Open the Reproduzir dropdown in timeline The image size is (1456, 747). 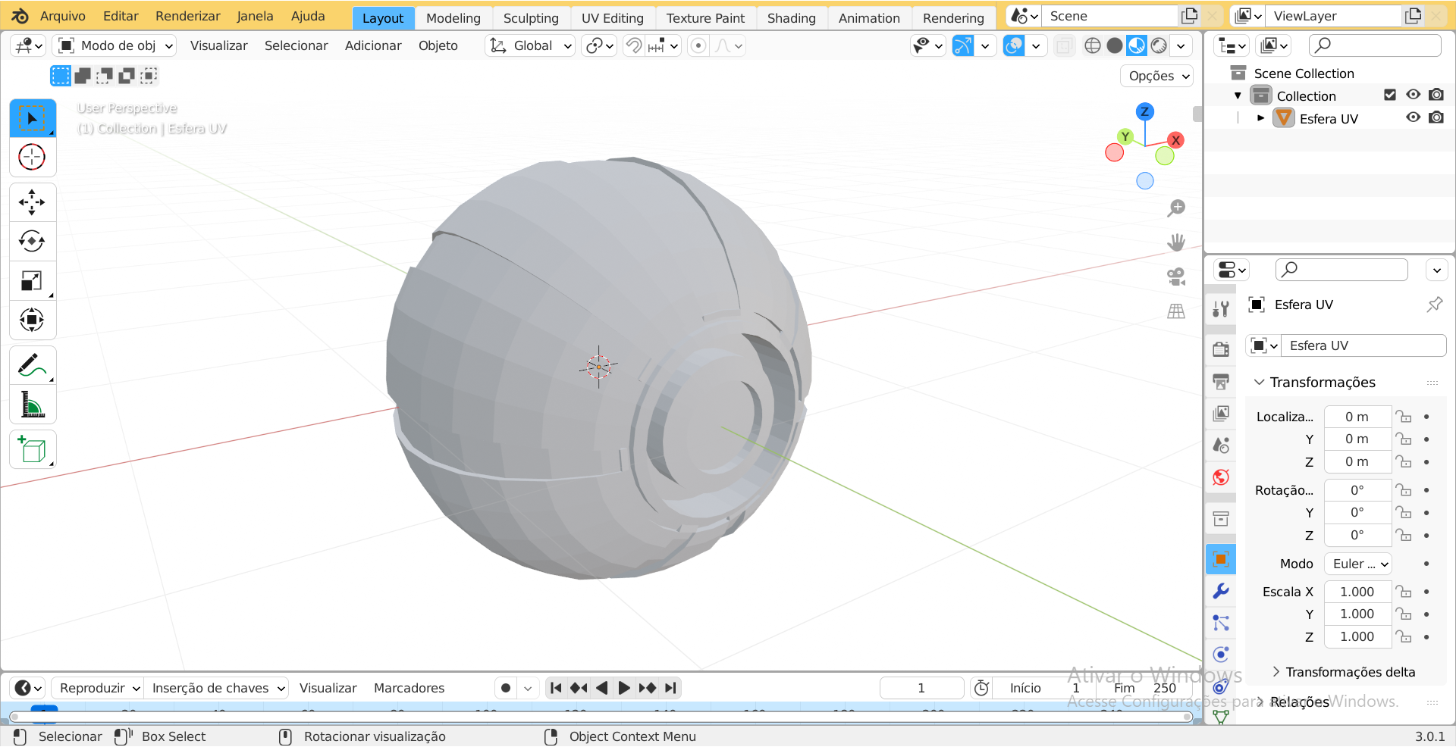coord(97,688)
